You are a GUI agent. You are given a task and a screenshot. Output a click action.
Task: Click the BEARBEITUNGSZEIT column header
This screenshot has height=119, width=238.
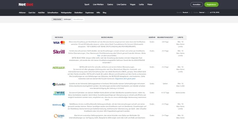165,37
